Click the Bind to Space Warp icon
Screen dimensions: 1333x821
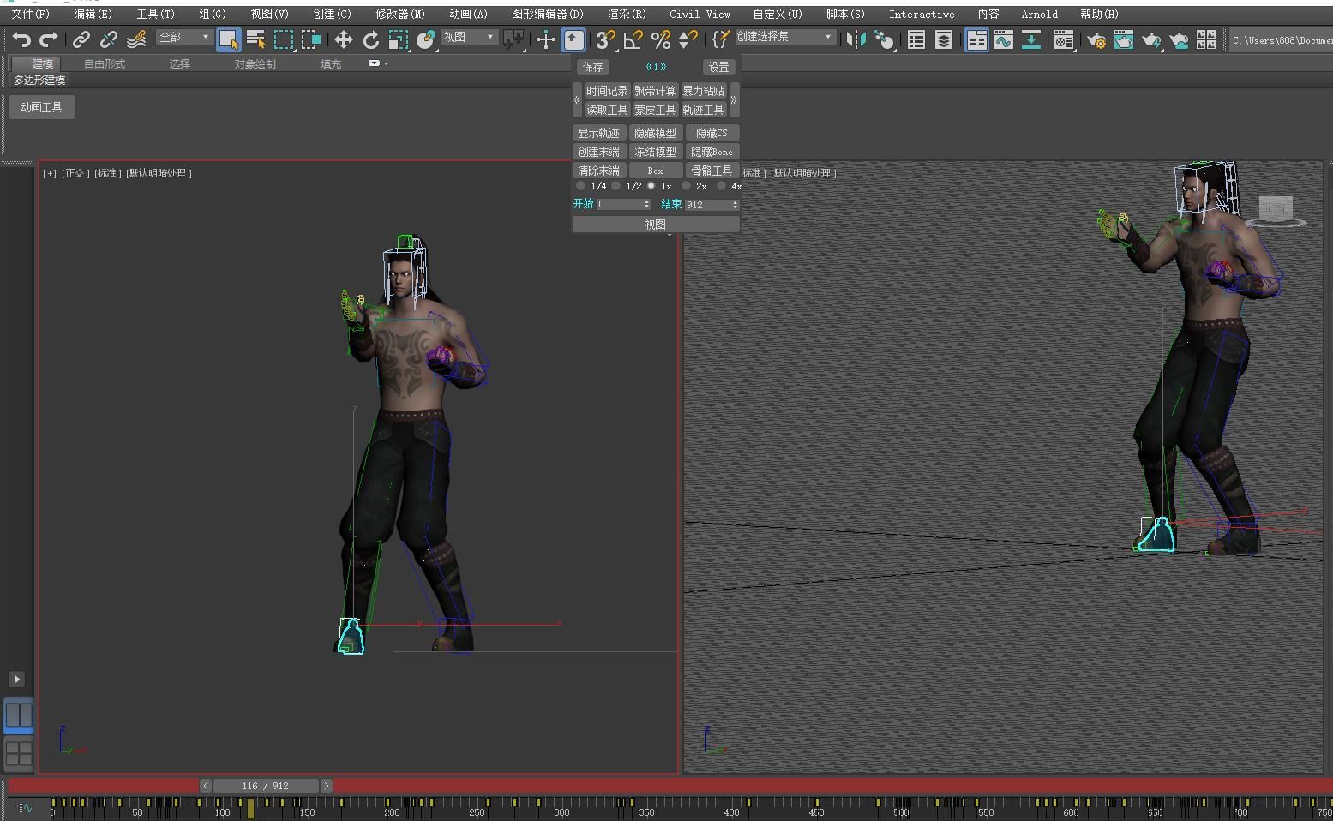[136, 39]
